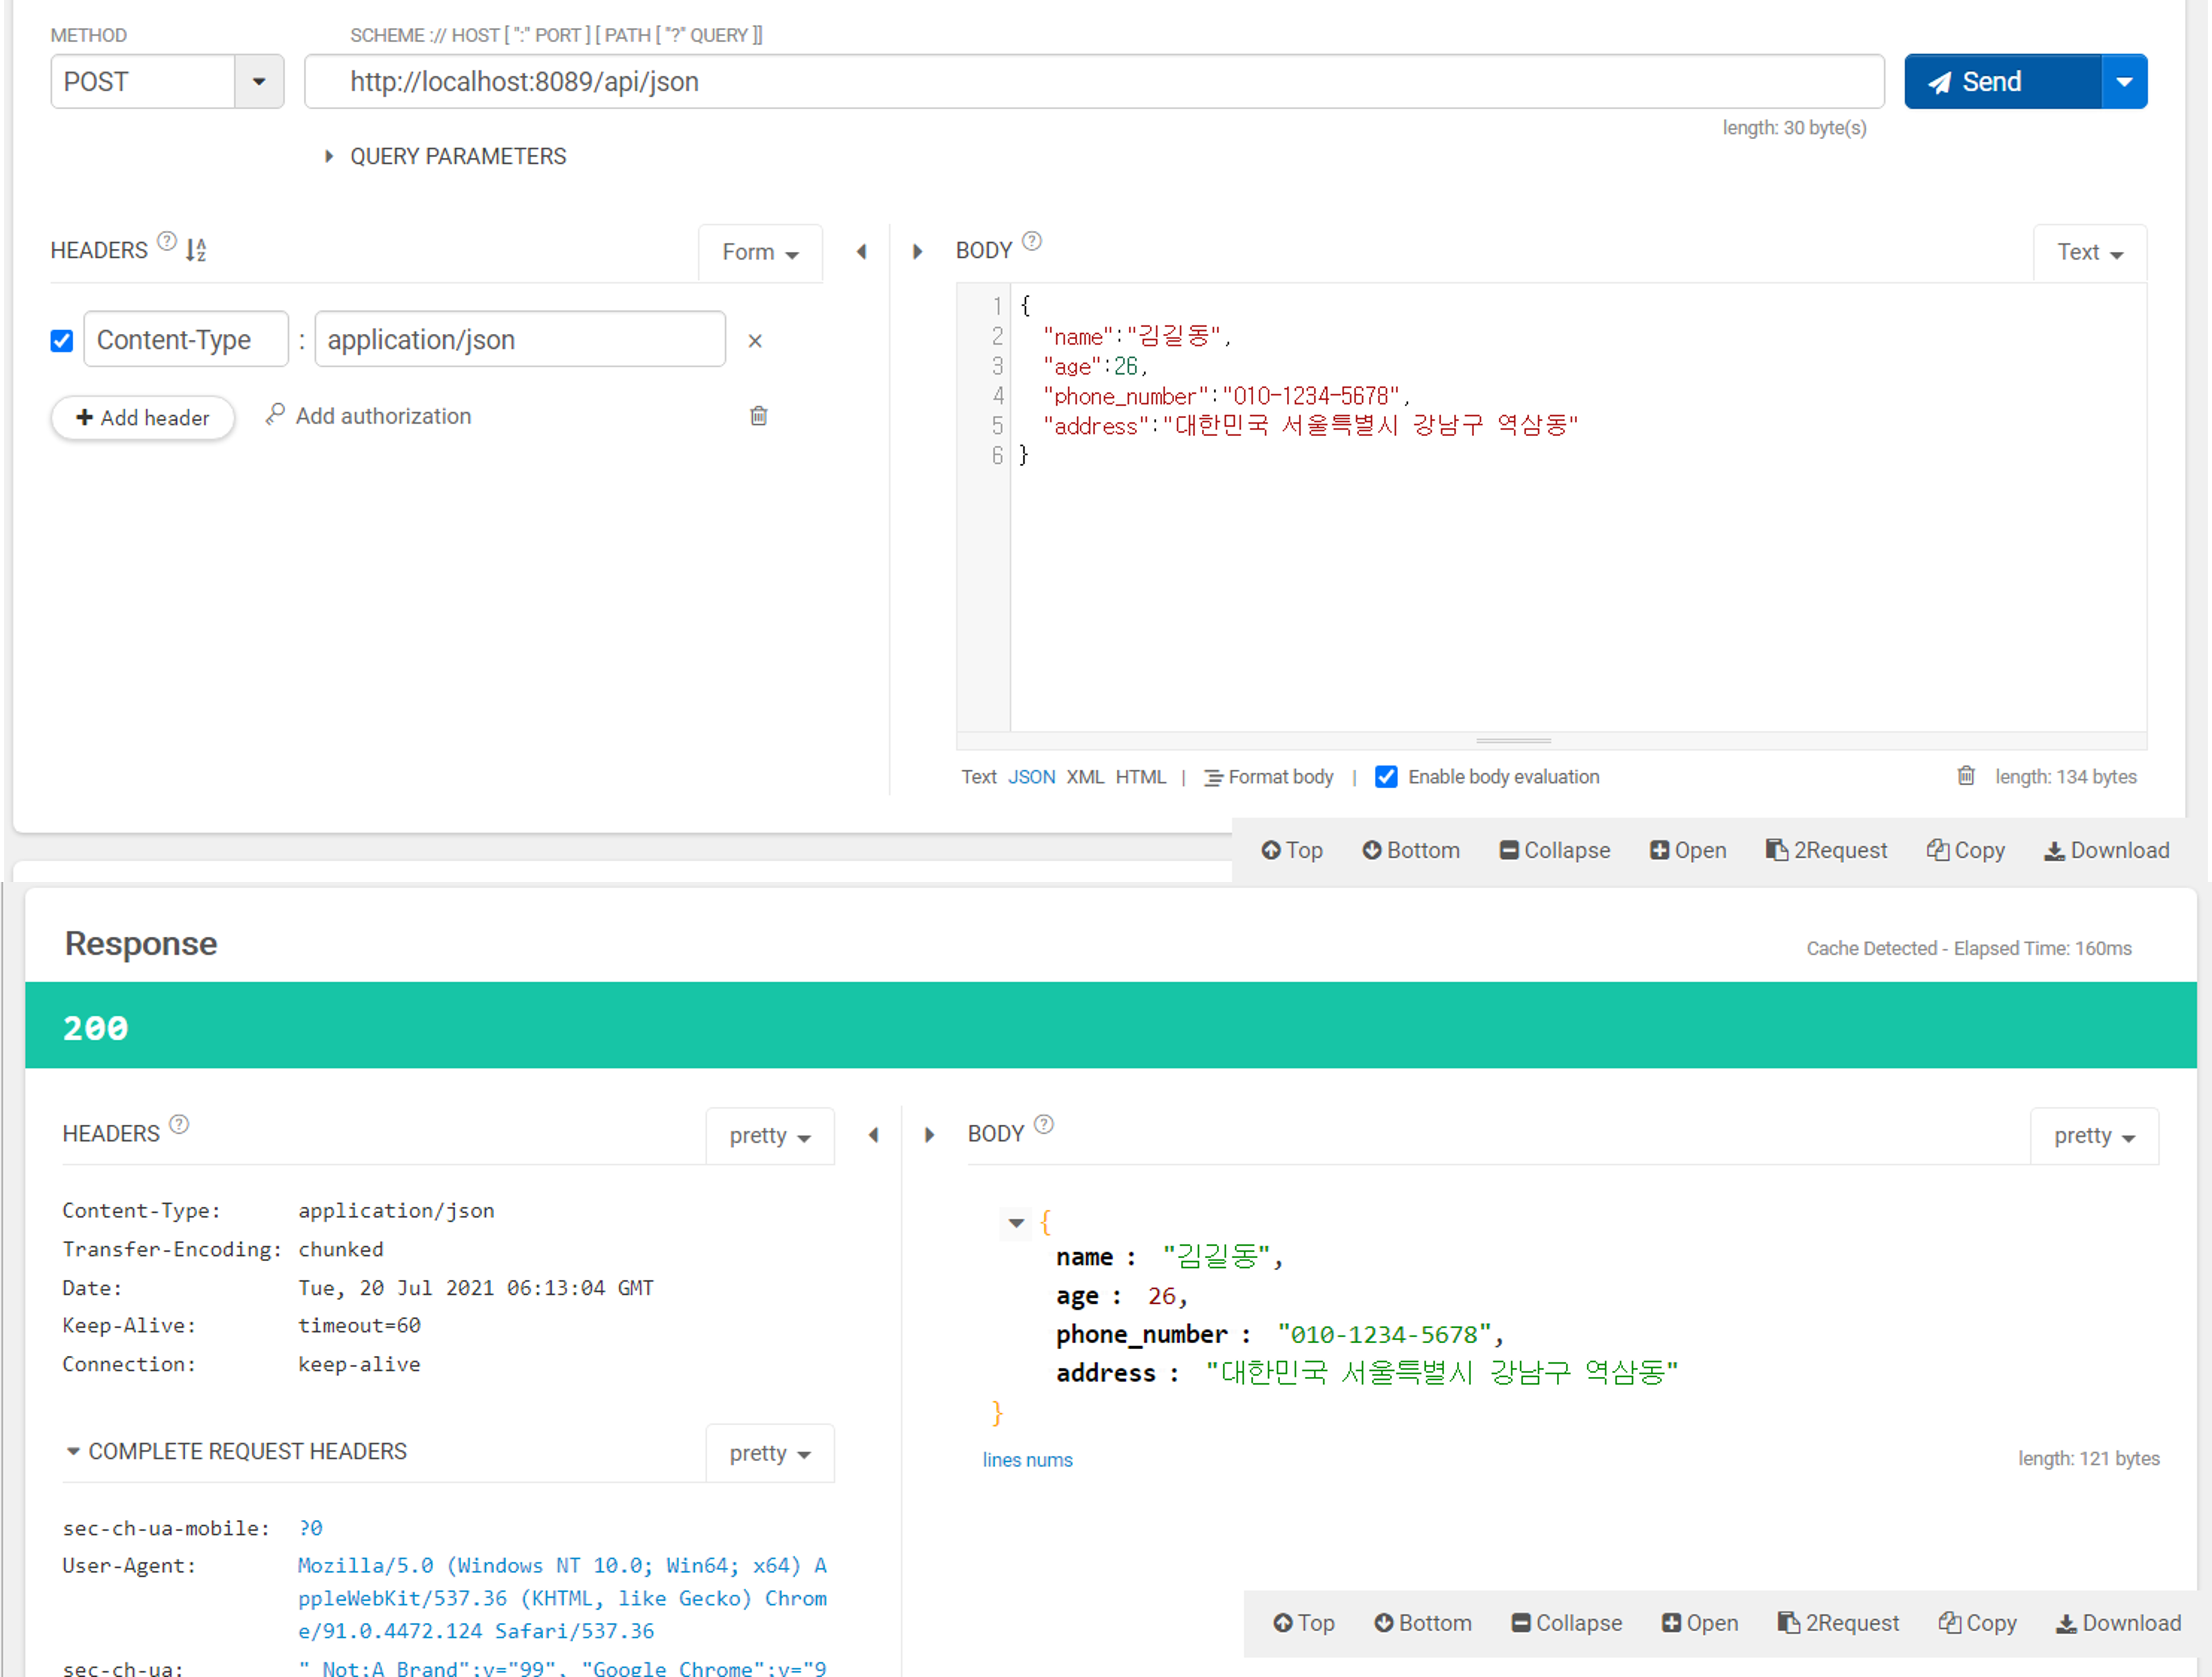Click the Date response header value

[476, 1288]
